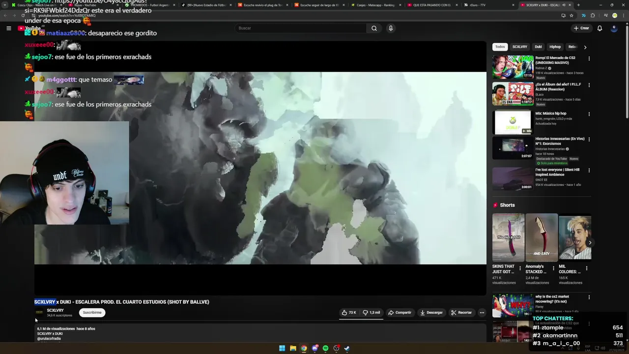Dislike the video showing 1,3 mil
The width and height of the screenshot is (629, 354).
point(371,312)
